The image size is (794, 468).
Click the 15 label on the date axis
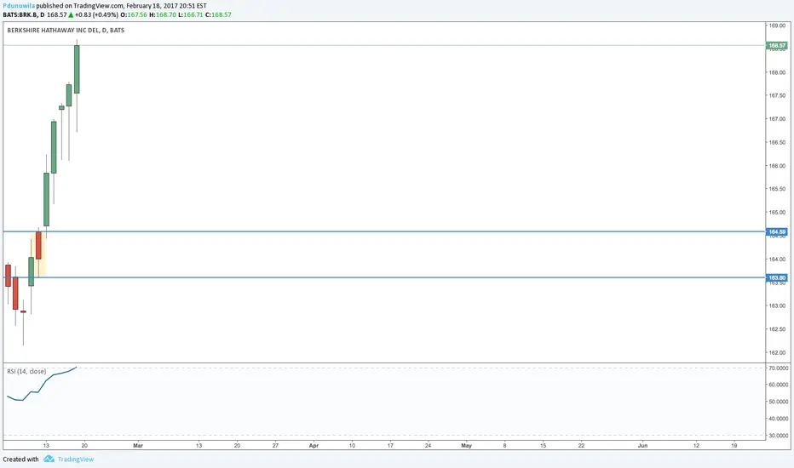click(544, 446)
